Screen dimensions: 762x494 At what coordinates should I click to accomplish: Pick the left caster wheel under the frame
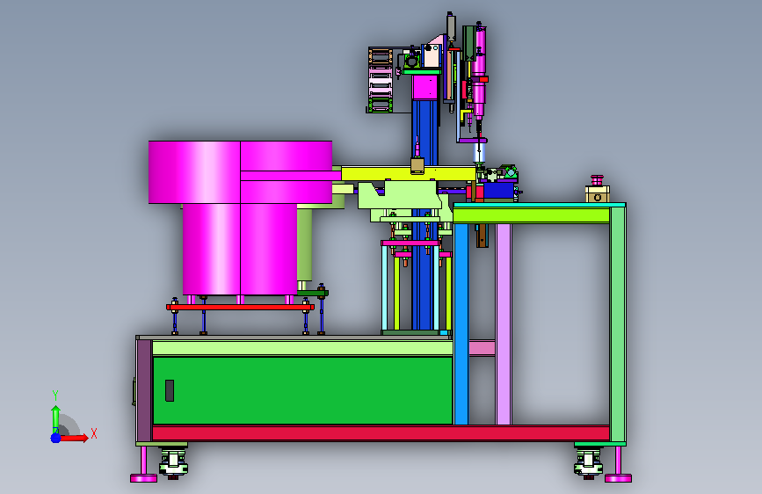click(x=173, y=463)
